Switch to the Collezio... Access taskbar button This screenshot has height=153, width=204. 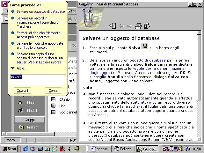[x=124, y=149]
